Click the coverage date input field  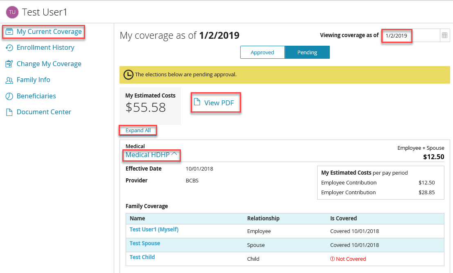pyautogui.click(x=409, y=36)
